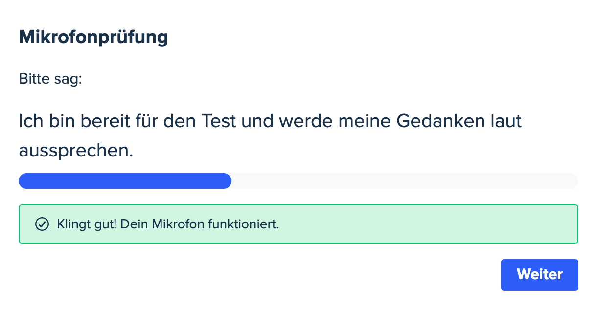Click the "Bitte sag:" label
The image size is (597, 313).
tap(50, 79)
